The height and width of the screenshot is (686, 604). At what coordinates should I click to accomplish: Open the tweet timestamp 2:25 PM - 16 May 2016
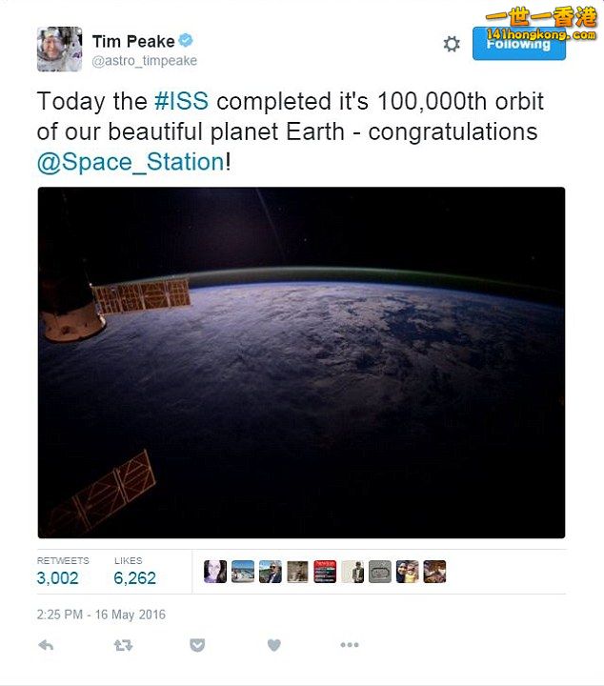point(101,615)
